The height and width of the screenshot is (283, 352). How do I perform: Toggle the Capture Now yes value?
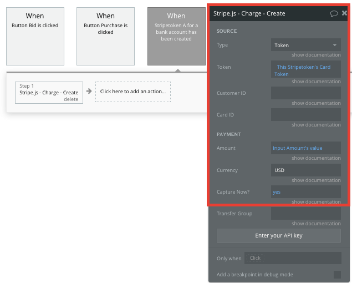tap(306, 192)
